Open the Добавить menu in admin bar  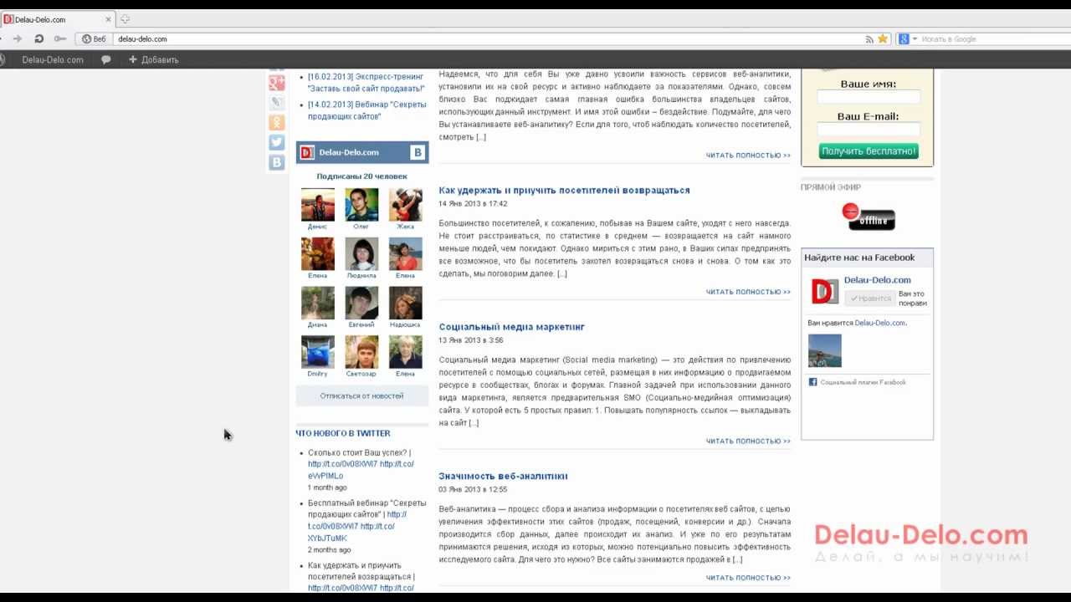point(153,59)
